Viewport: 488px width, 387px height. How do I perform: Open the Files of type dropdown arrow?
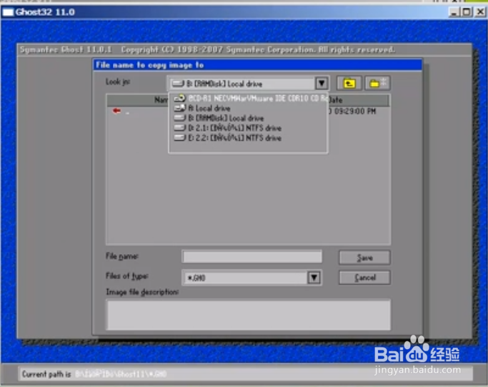point(314,278)
